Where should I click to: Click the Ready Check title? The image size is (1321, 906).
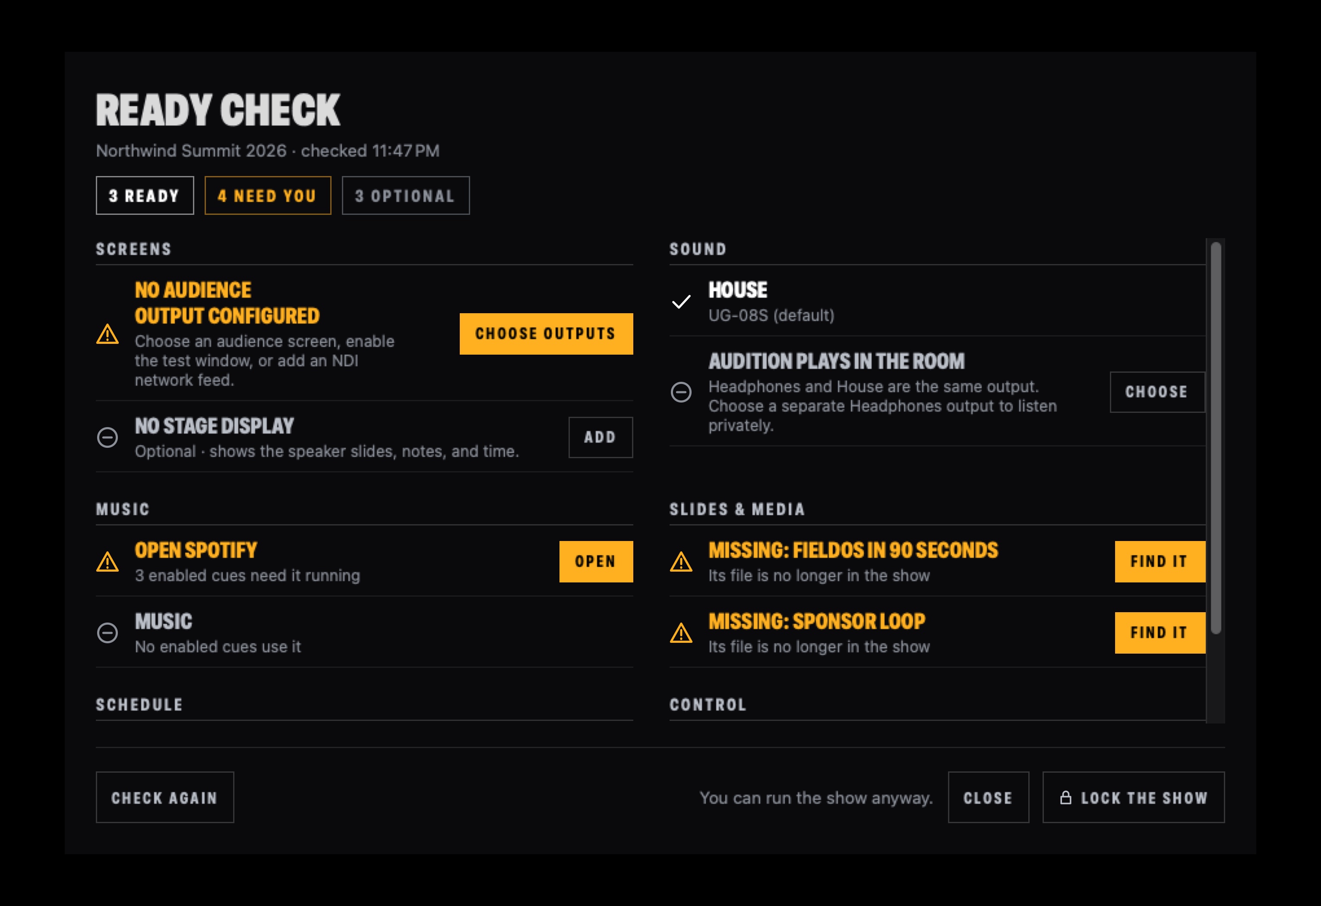pos(218,110)
